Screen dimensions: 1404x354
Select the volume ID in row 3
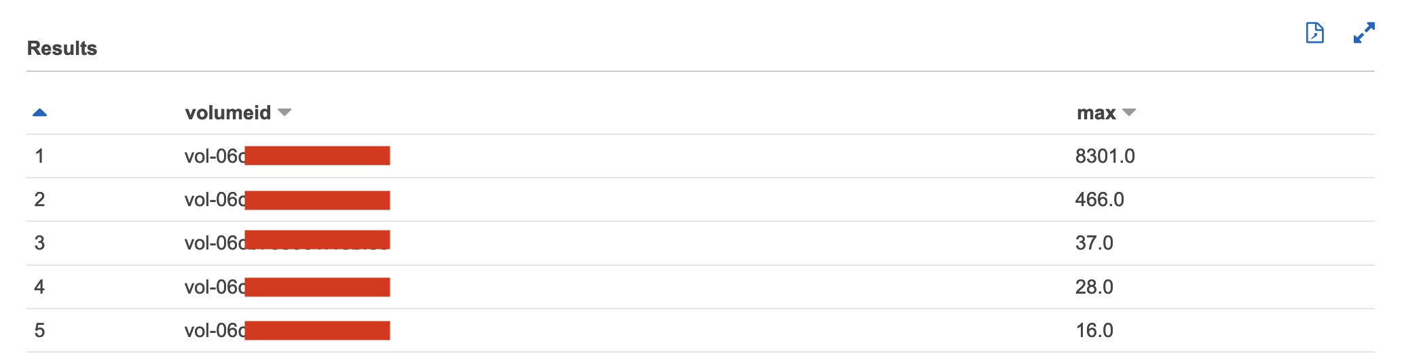287,242
